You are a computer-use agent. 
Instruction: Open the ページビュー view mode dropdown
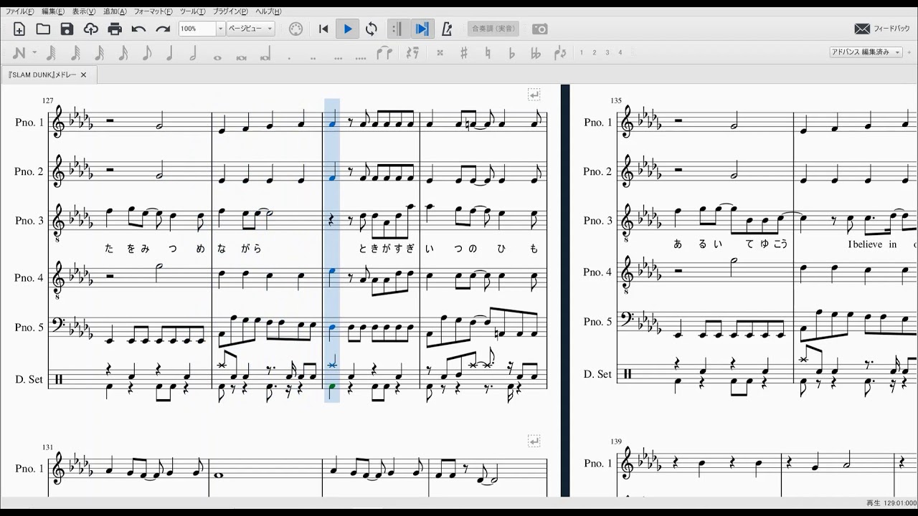(251, 29)
